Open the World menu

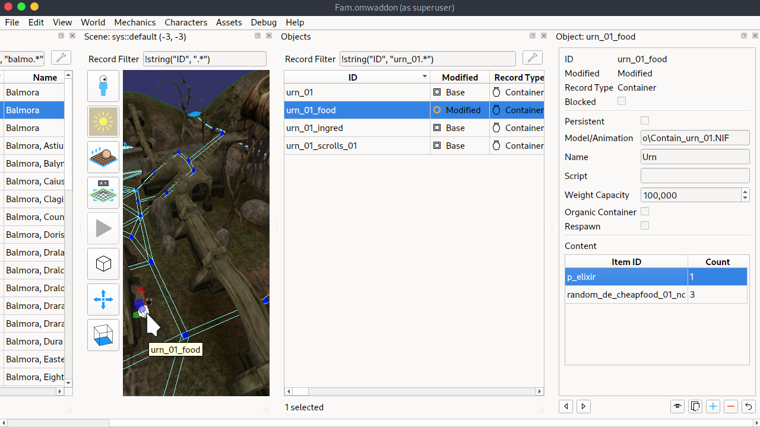click(x=93, y=22)
